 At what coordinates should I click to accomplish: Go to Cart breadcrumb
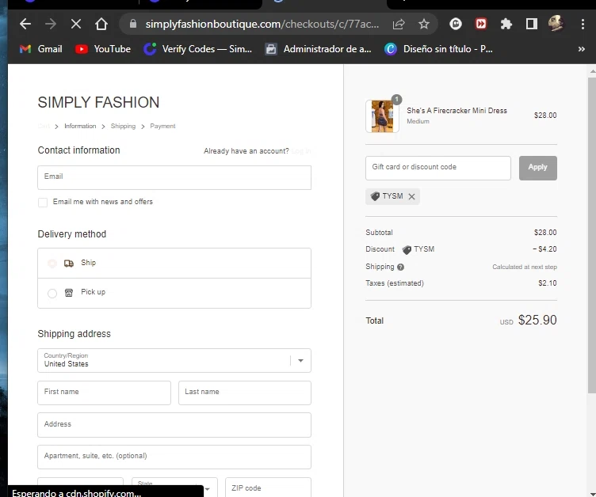coord(44,126)
